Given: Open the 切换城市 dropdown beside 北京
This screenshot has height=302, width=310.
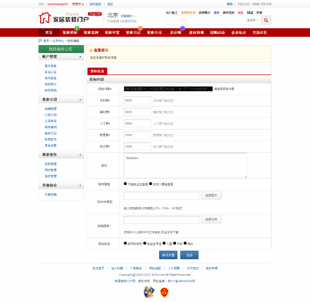Looking at the screenshot, I should [x=127, y=15].
